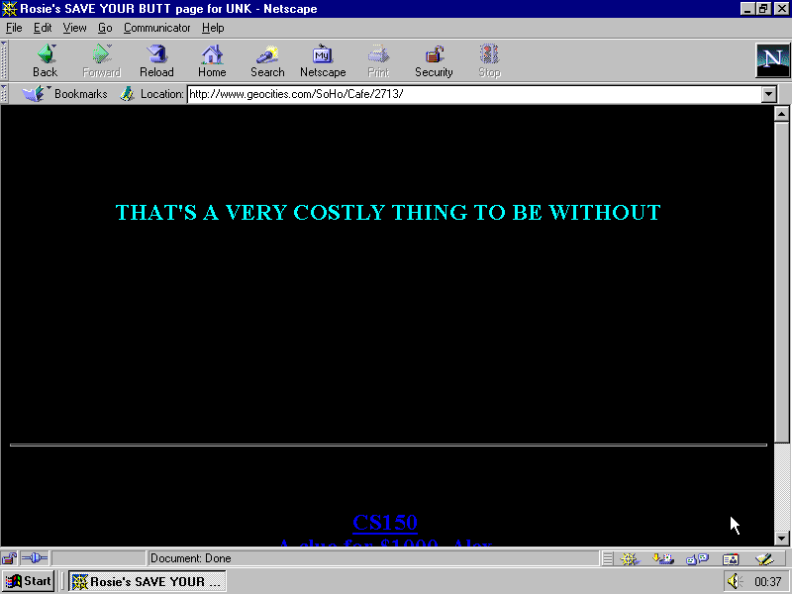Click the My Netscape button
Viewport: 792px width, 594px height.
[x=323, y=60]
